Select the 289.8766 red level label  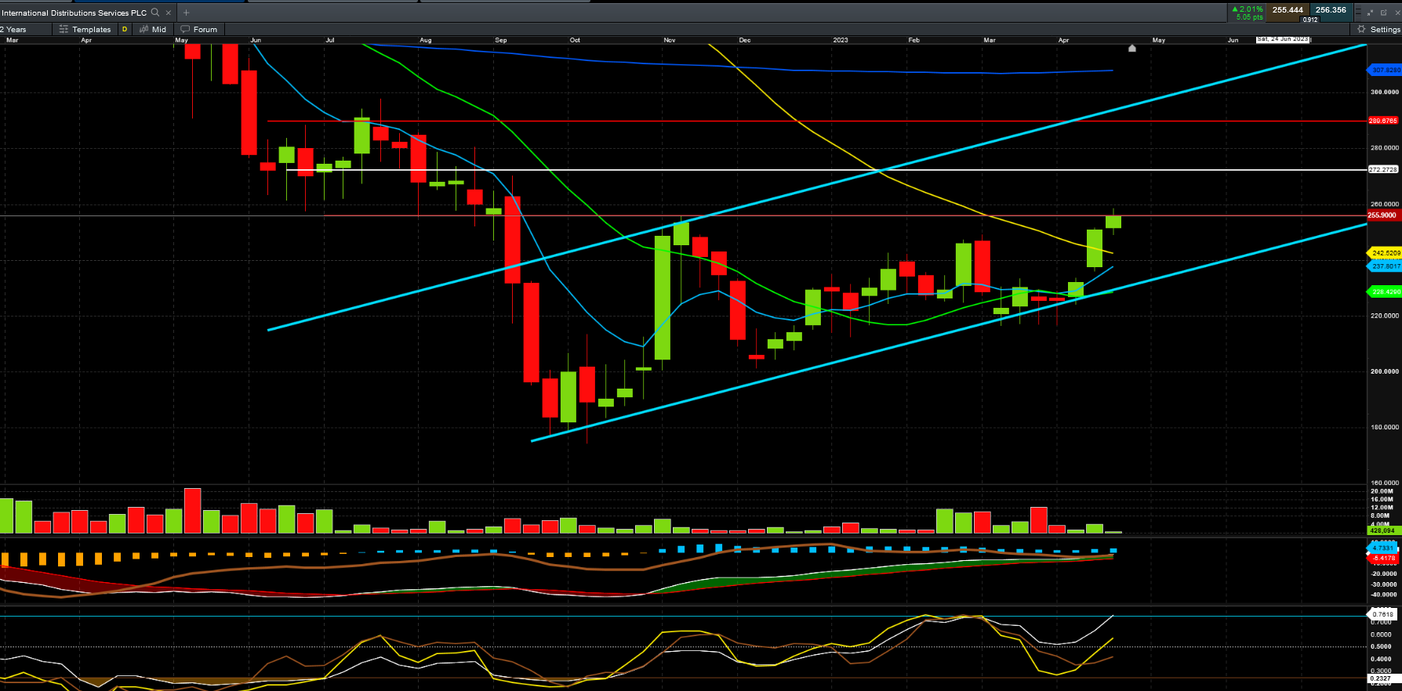pos(1383,121)
